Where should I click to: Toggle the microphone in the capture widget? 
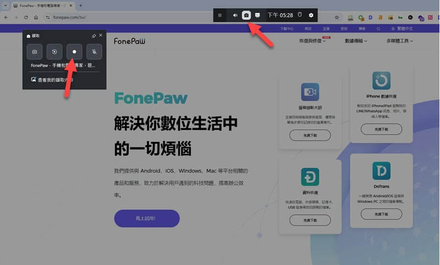pos(94,52)
